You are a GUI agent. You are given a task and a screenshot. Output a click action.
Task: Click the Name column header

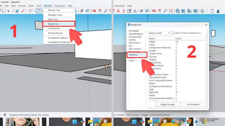click(x=162, y=39)
